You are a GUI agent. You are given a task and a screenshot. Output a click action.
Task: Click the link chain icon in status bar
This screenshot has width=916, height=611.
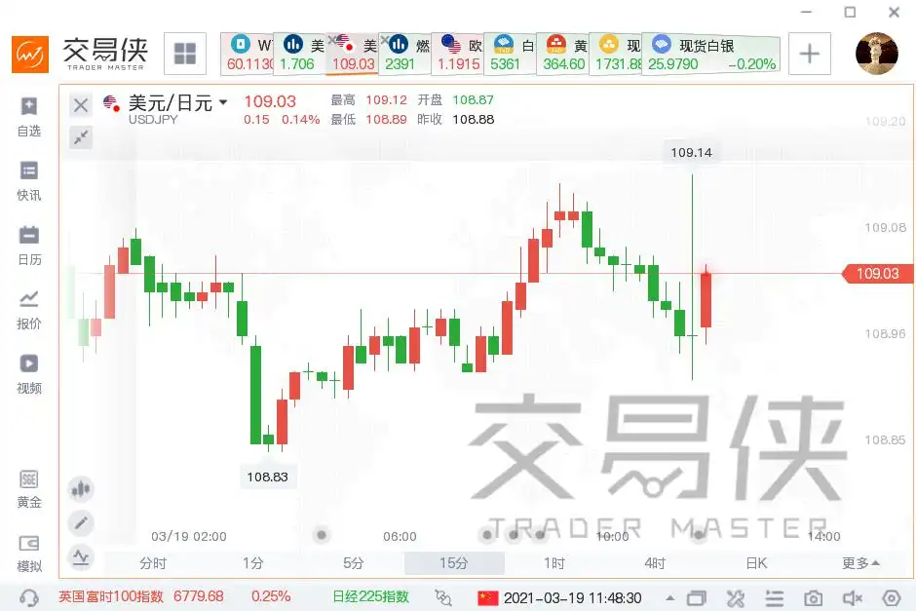pos(443,597)
